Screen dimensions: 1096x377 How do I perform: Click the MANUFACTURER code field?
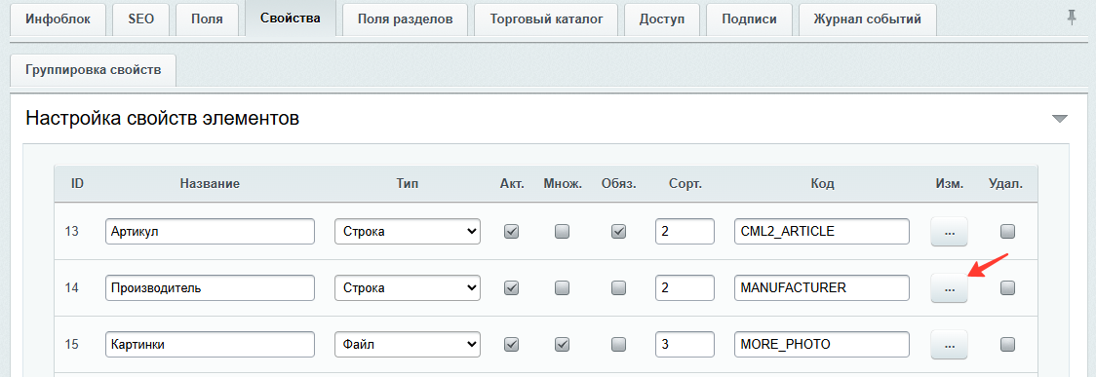pos(822,287)
